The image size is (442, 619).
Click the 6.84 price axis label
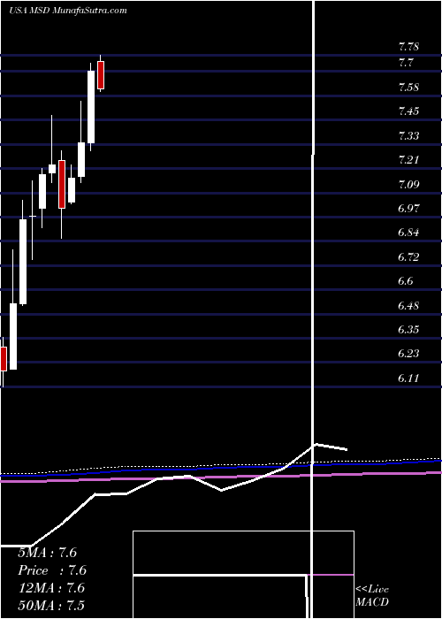pos(408,233)
